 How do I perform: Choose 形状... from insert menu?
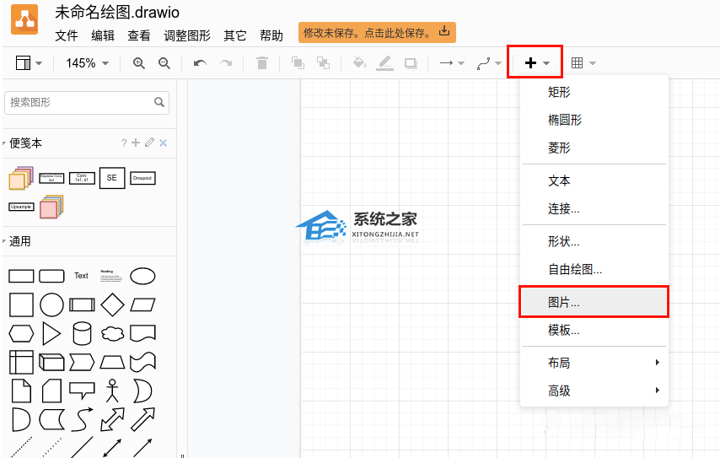[594, 241]
